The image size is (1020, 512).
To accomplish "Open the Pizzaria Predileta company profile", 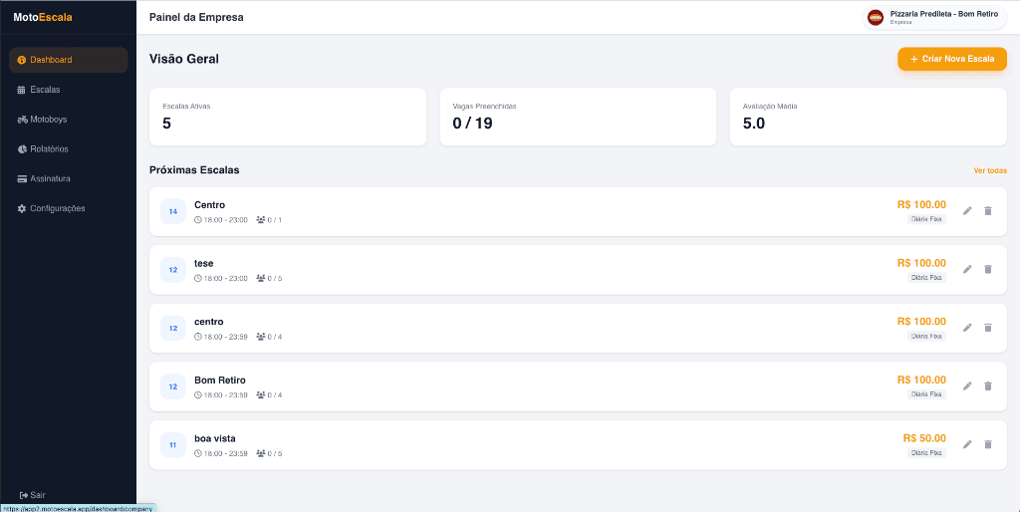I will tap(934, 17).
